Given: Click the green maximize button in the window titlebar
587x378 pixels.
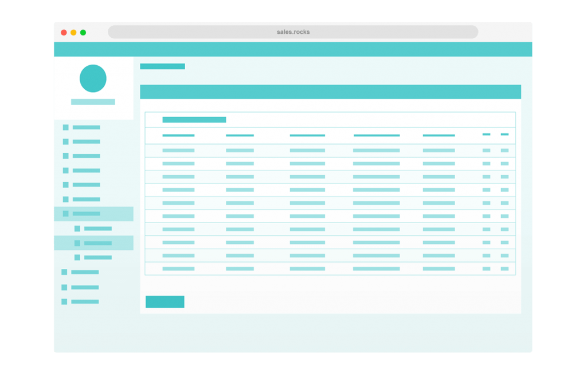Looking at the screenshot, I should [83, 33].
